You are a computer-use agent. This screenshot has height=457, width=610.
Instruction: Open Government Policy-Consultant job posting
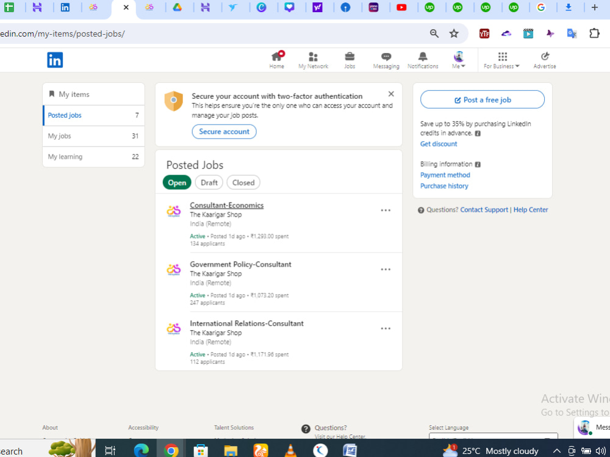point(240,264)
